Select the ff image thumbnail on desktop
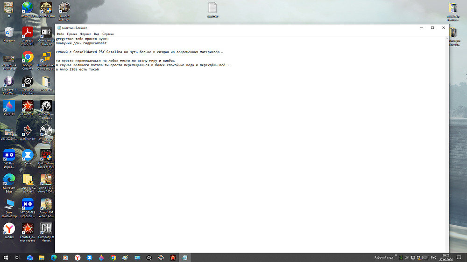 pyautogui.click(x=9, y=10)
